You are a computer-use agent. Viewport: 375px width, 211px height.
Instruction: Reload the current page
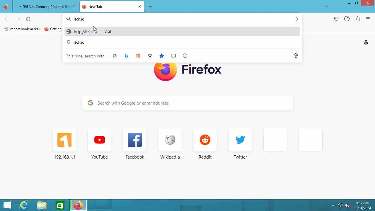[28, 19]
